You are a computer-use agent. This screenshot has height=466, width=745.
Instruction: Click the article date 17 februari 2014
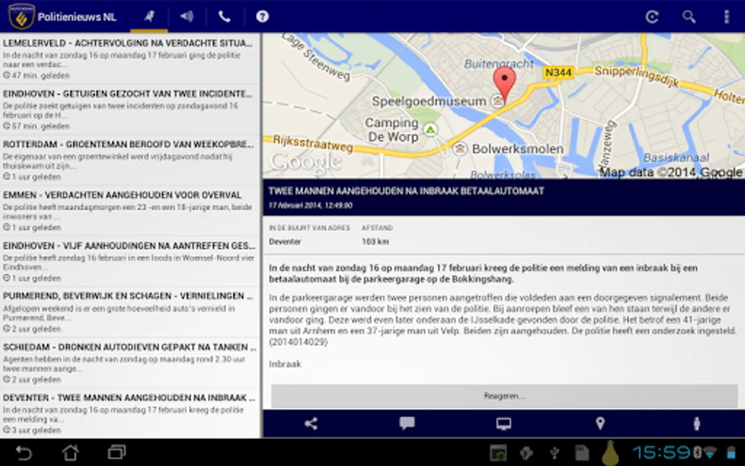(310, 206)
